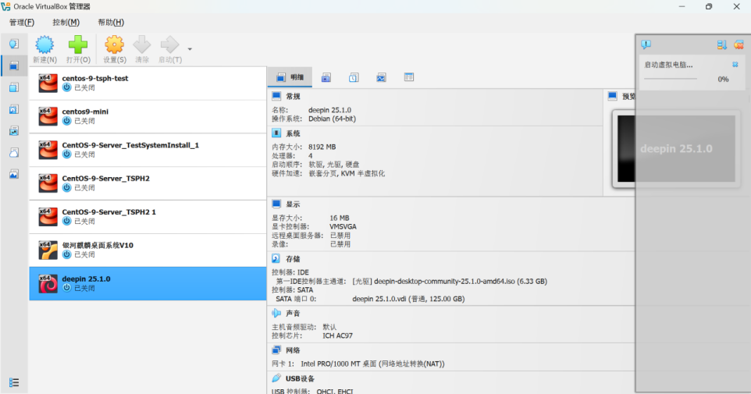The height and width of the screenshot is (394, 751).
Task: Click the 启动虚拟电脑 progress bar
Action: (671, 79)
